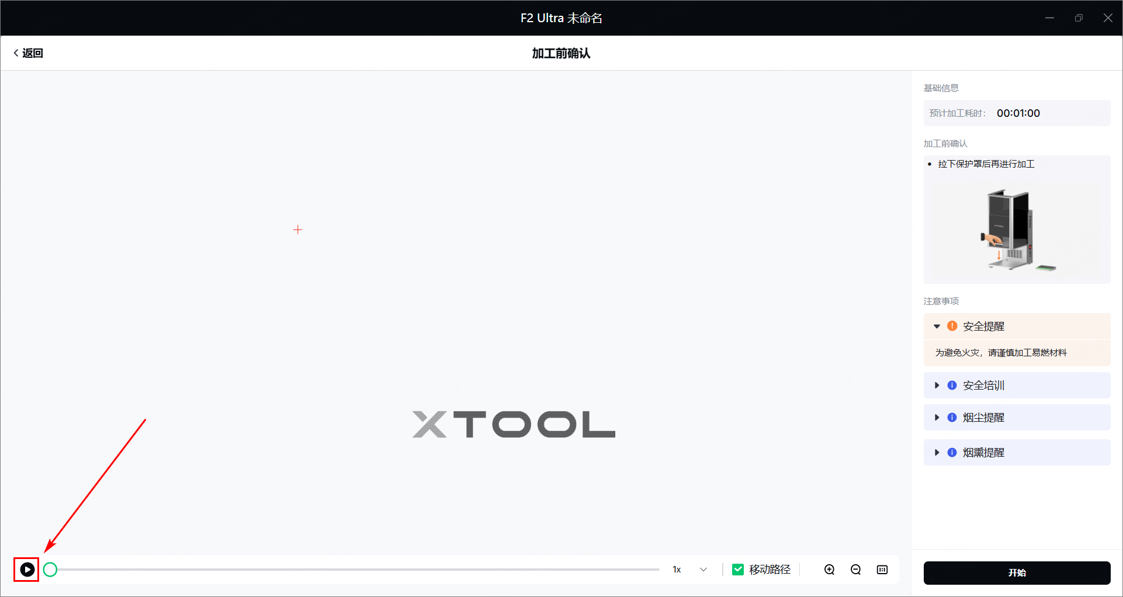Click the blue info icon beside 烟熏提醒
This screenshot has height=597, width=1123.
point(952,453)
